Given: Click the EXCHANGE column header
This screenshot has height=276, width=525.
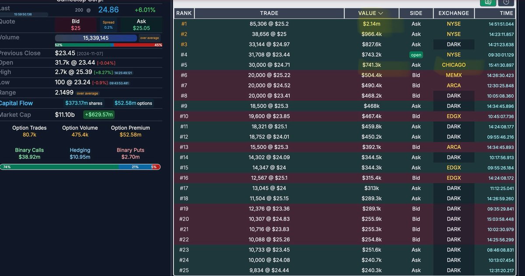Looking at the screenshot, I should 454,13.
